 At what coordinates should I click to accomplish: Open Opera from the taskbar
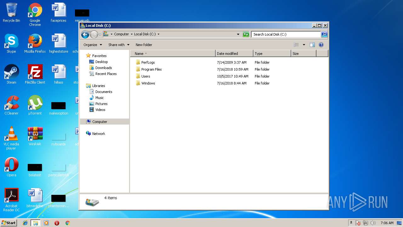(x=57, y=223)
